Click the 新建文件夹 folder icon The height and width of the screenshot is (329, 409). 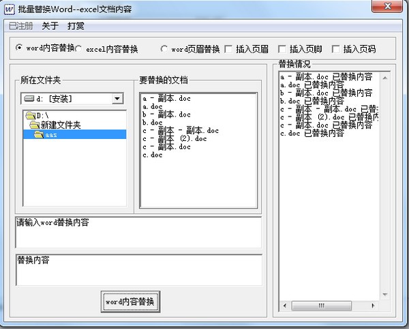(35, 125)
